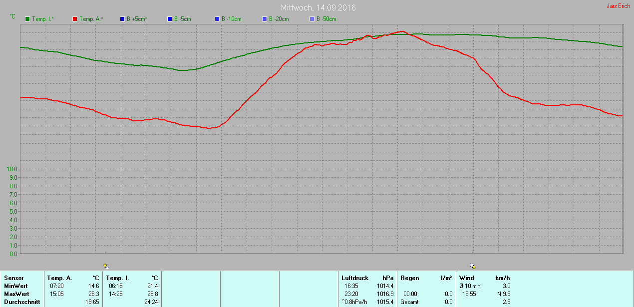Click the rain time '00:00'
Screen dimensions: 634x307
coord(410,294)
